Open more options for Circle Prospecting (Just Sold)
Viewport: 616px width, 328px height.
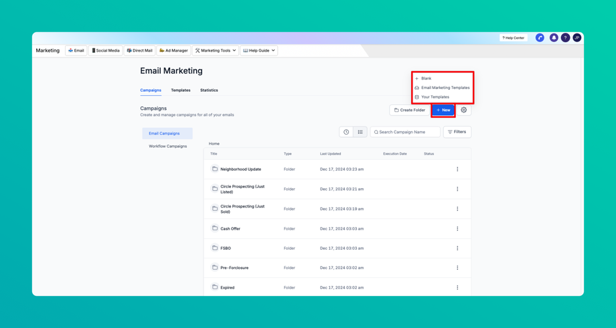click(457, 209)
